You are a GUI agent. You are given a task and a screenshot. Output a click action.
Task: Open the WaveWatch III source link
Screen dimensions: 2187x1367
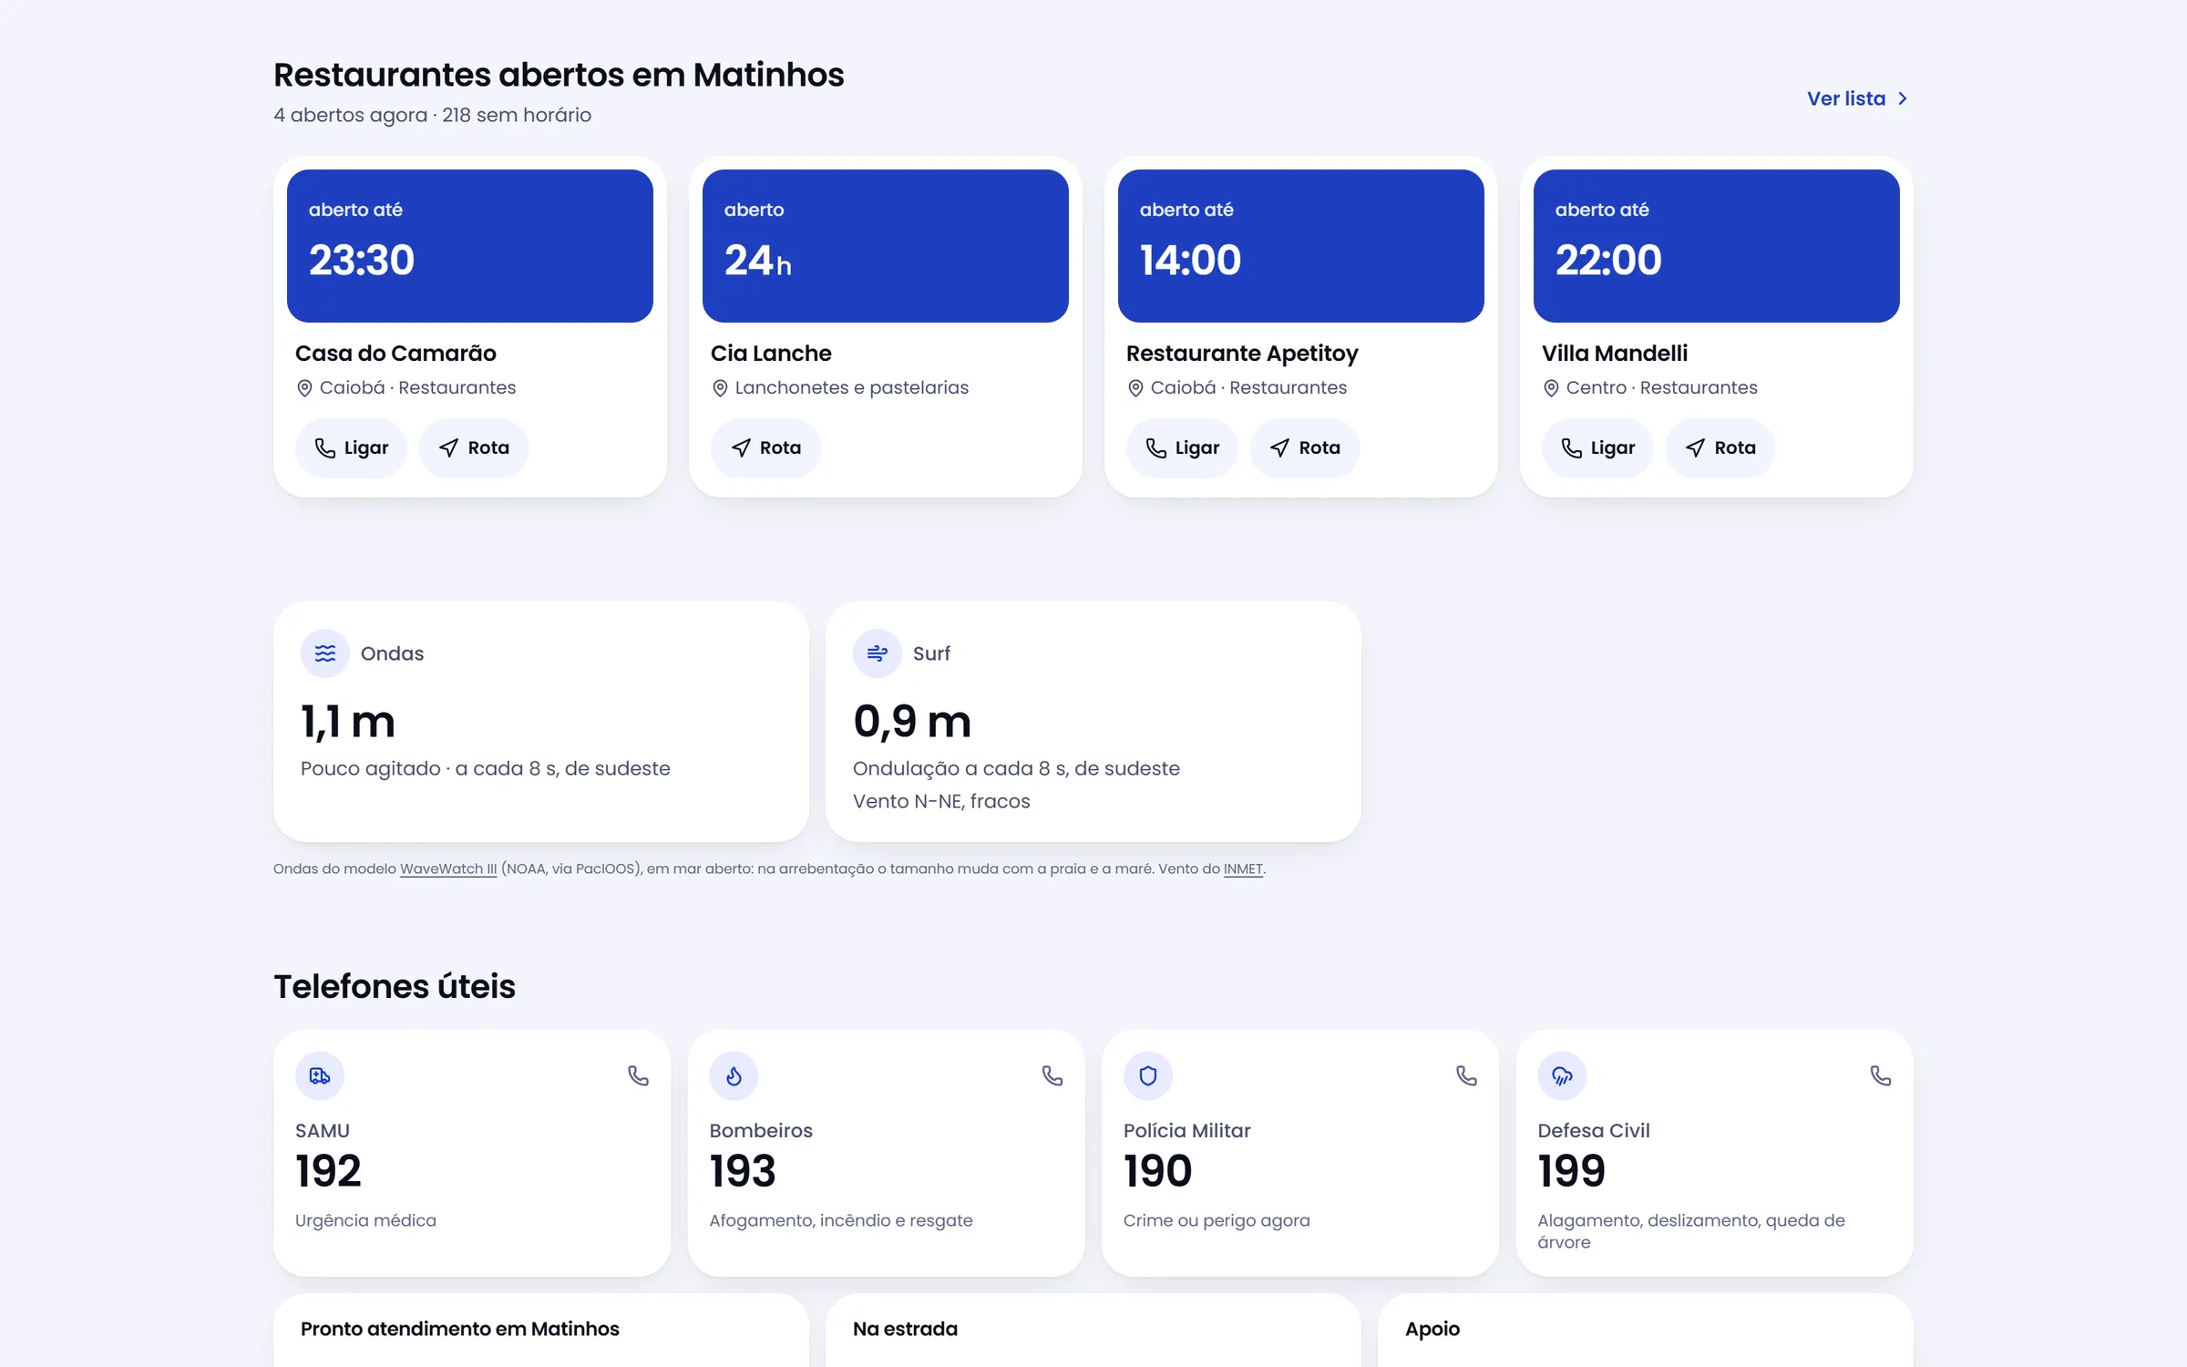tap(448, 869)
